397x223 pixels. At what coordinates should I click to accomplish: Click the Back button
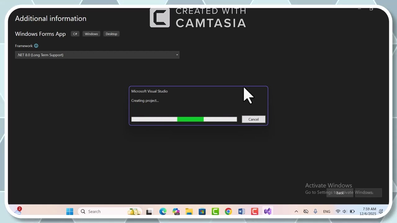[340, 193]
